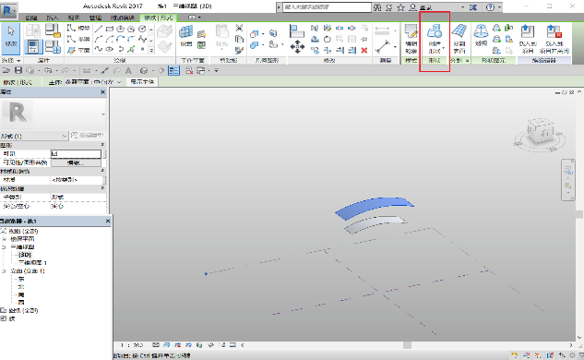This screenshot has width=584, height=360.
Task: Expand draw gallery scroll-down arrow
Action: 151,41
